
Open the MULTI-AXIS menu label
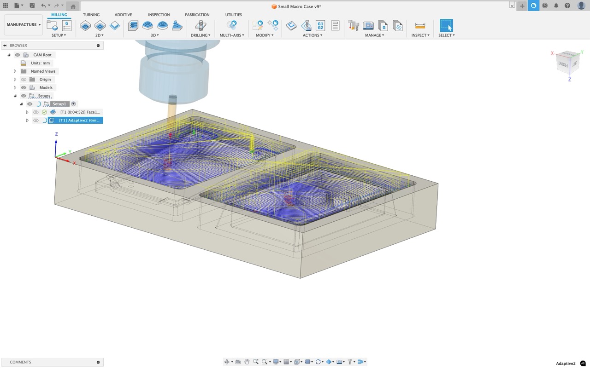(231, 35)
